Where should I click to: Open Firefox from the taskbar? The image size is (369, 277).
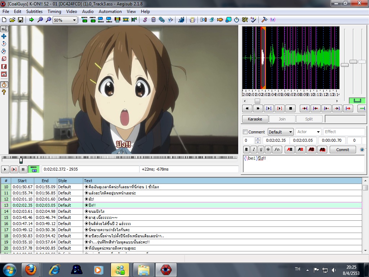click(31, 270)
